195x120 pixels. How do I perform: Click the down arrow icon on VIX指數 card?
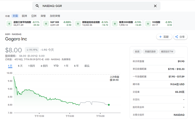coord(148,24)
